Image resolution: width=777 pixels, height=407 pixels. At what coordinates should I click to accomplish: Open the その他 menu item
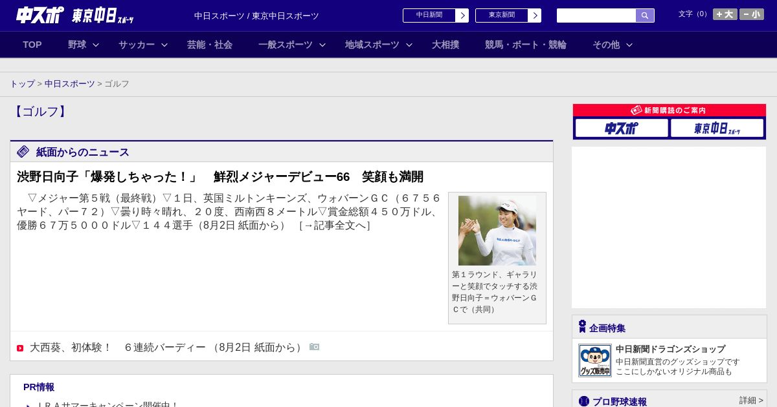click(606, 45)
